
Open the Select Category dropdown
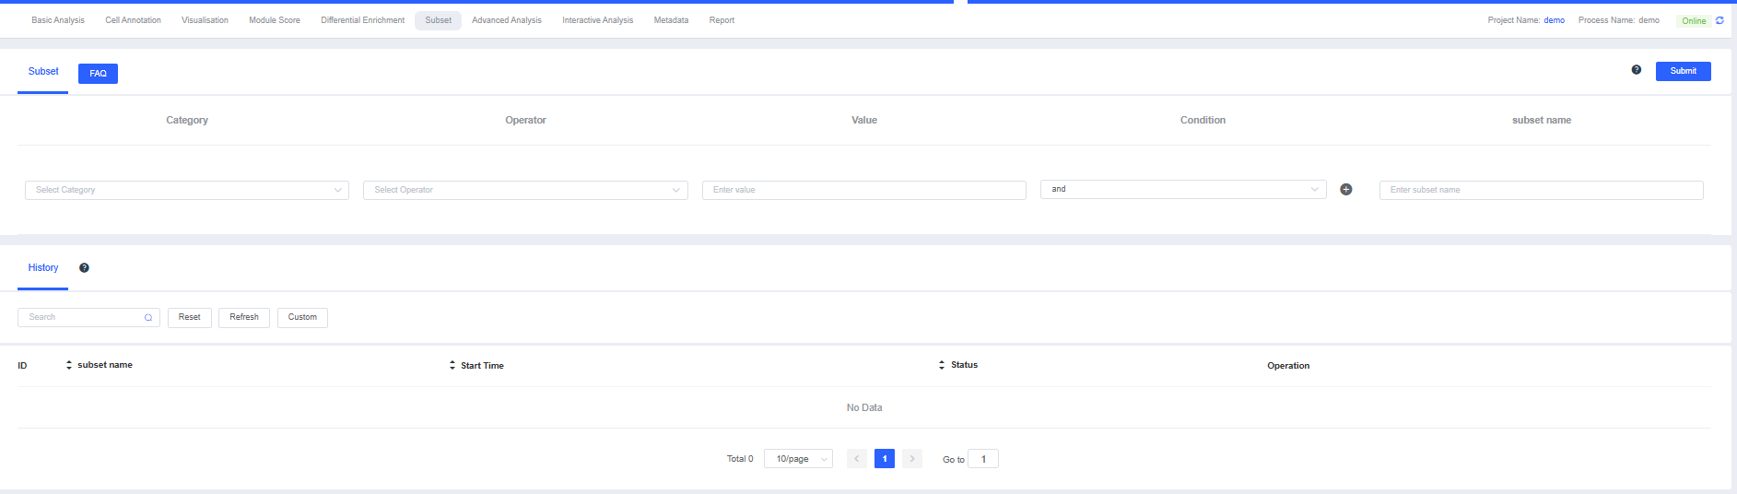186,191
